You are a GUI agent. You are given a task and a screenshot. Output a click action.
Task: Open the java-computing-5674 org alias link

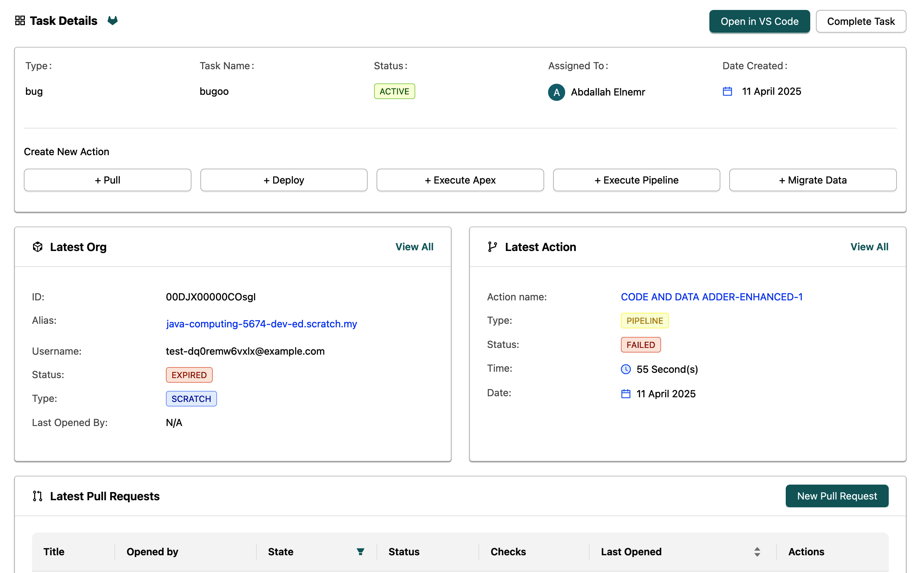pos(261,324)
